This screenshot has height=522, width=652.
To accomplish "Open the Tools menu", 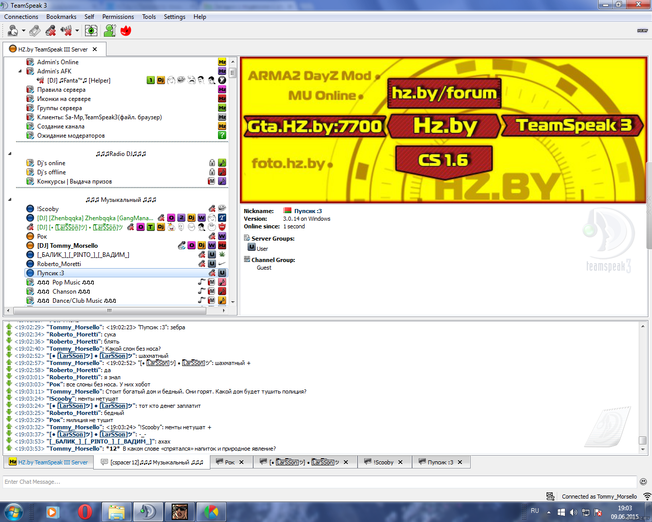I will (149, 17).
